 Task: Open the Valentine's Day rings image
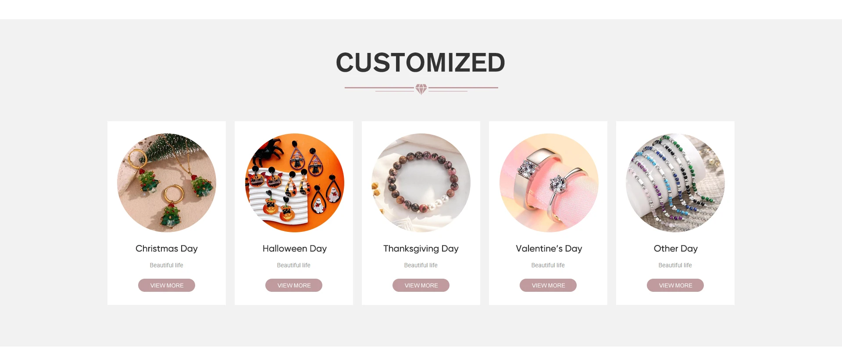(x=549, y=183)
